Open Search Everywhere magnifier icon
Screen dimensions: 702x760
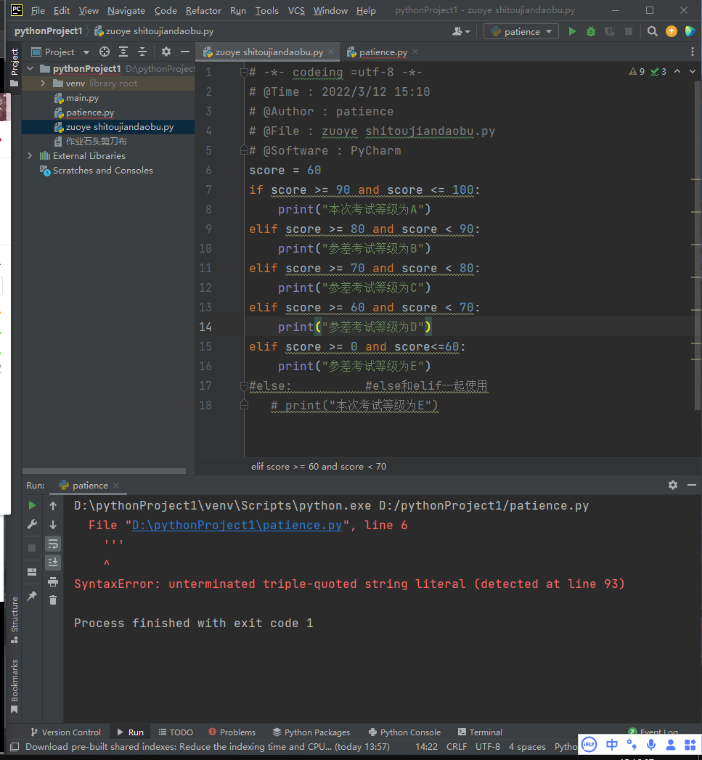[653, 31]
